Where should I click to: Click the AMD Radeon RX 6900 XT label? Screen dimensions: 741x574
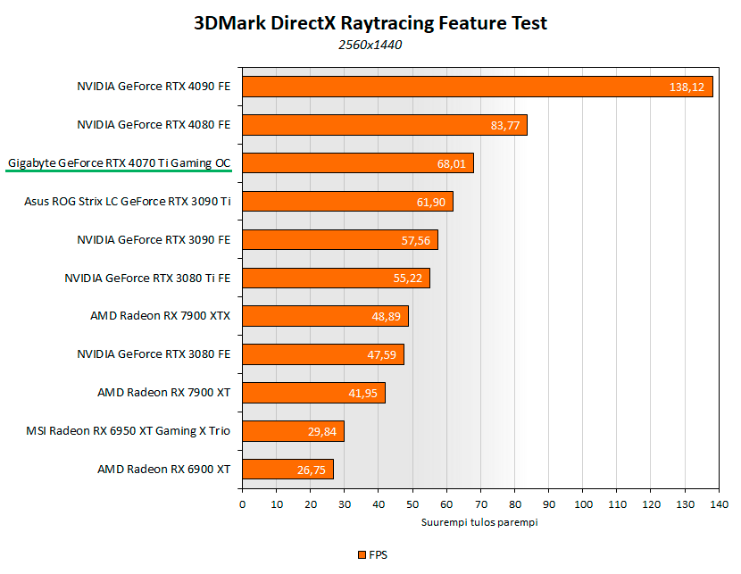(x=164, y=470)
